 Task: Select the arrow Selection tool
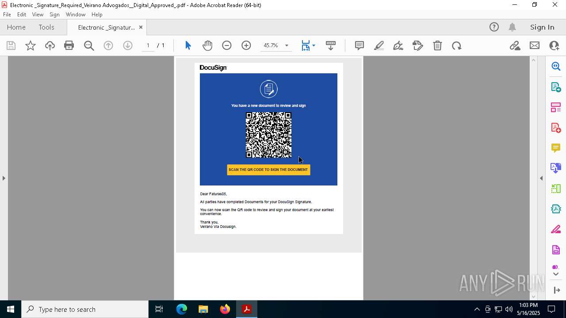coord(188,45)
